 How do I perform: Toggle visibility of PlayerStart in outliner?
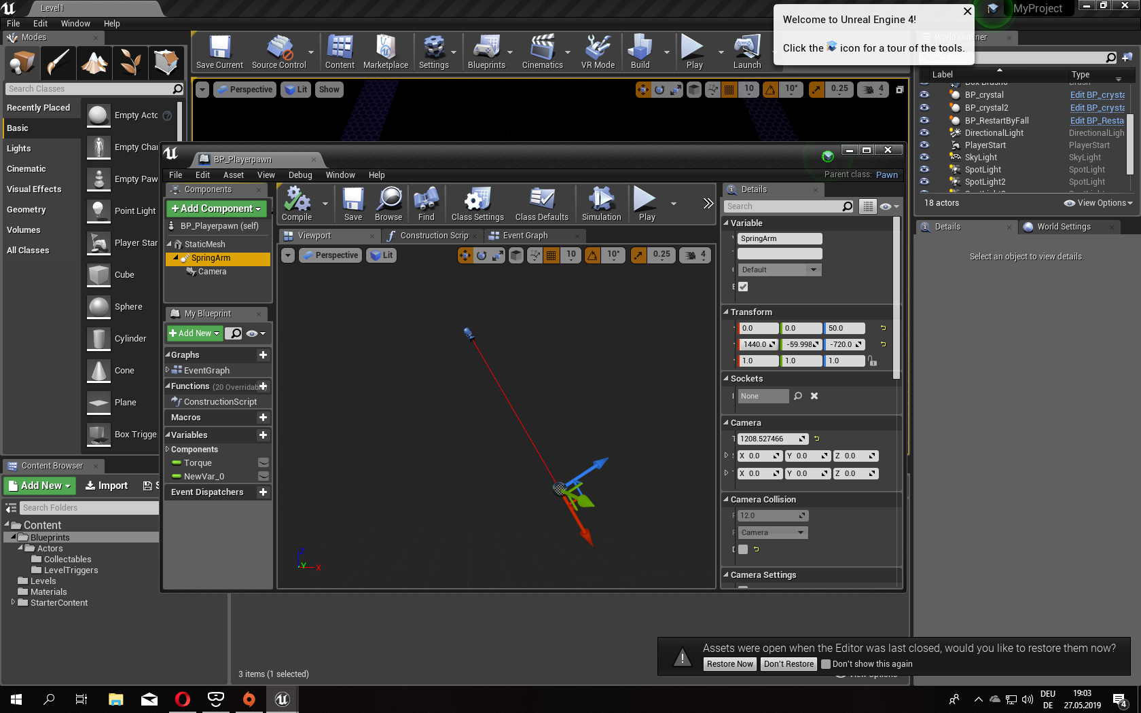pyautogui.click(x=924, y=145)
